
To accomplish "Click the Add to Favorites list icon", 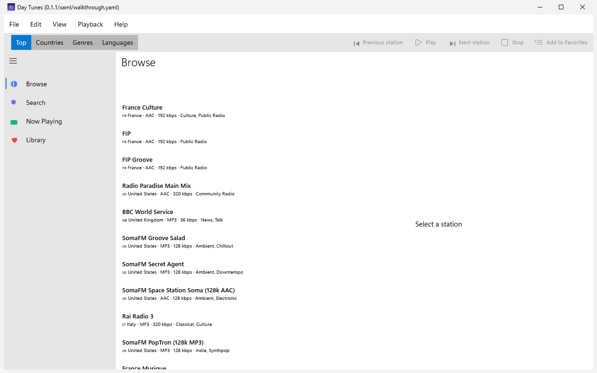I will (x=538, y=42).
